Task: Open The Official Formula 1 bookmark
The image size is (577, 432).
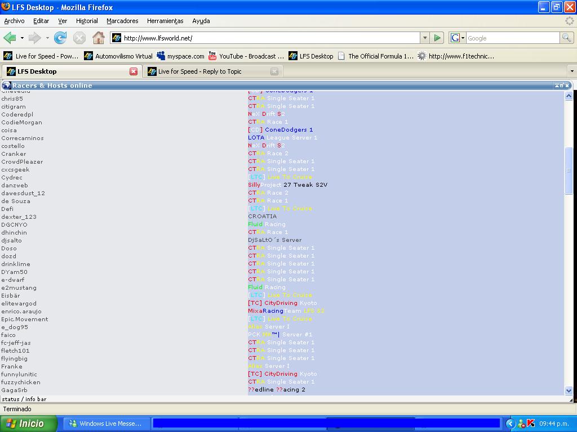Action: [x=376, y=56]
